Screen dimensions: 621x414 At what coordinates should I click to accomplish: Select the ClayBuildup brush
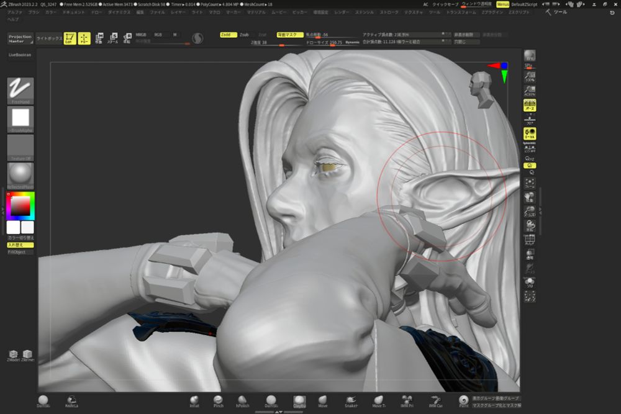299,401
